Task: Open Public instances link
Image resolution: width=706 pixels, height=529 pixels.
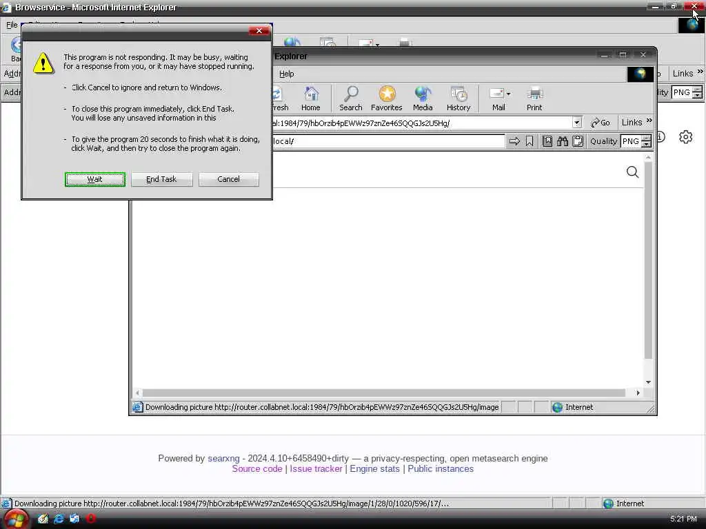Action: pyautogui.click(x=441, y=468)
